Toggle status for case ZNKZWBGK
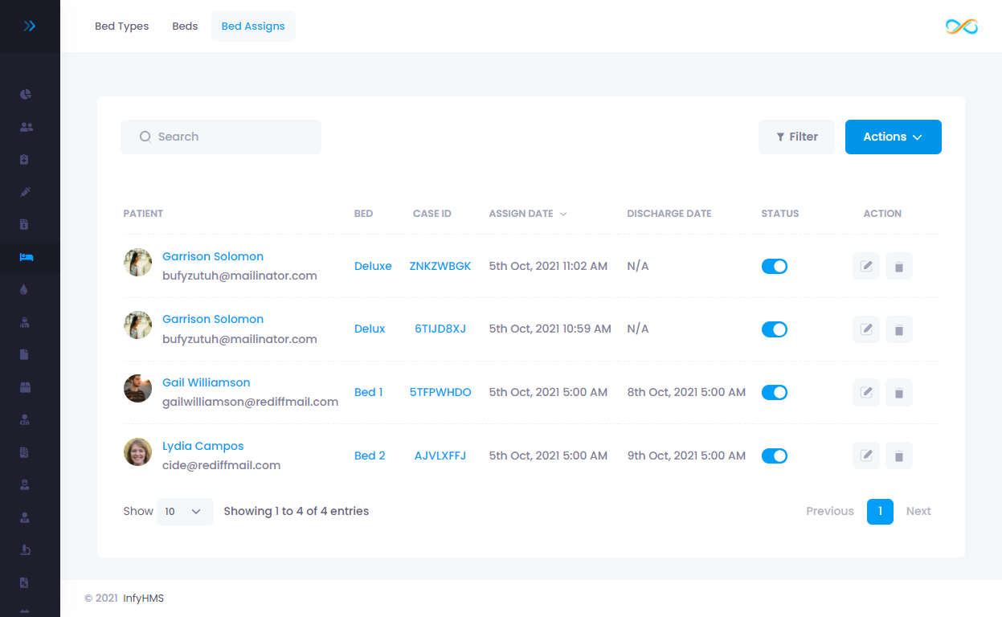 coord(774,266)
